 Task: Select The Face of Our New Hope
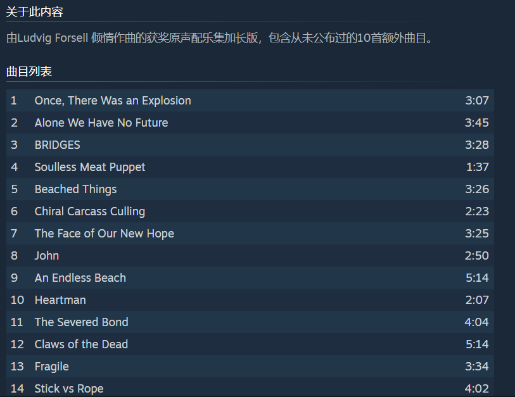250,234
